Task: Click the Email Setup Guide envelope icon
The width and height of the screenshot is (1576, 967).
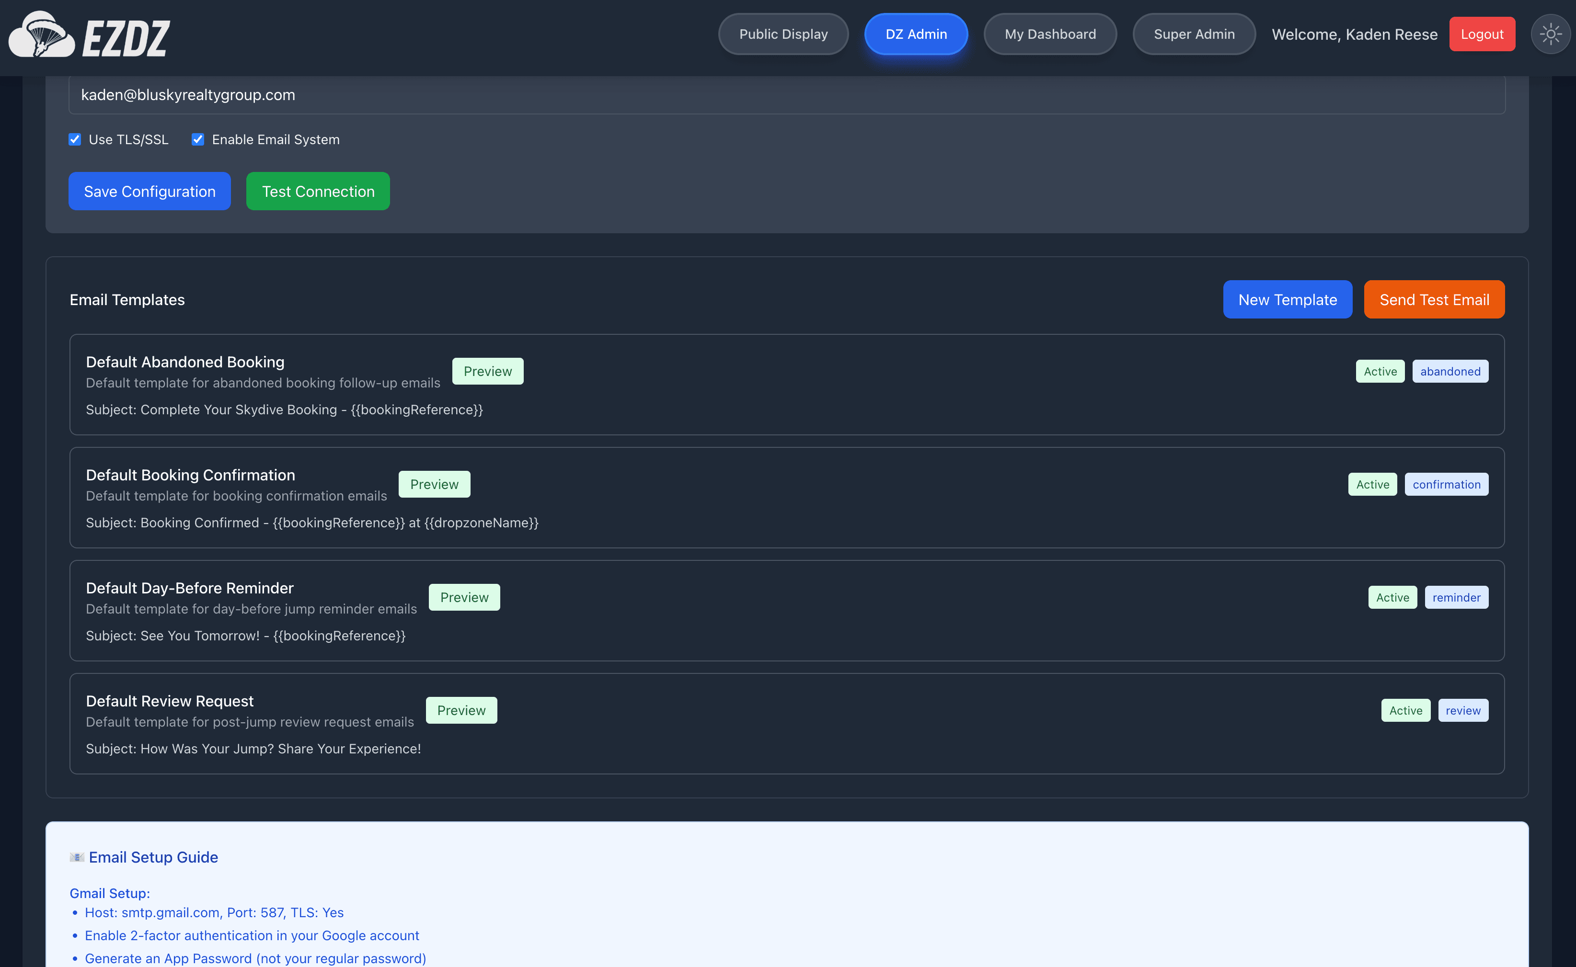Action: (76, 857)
